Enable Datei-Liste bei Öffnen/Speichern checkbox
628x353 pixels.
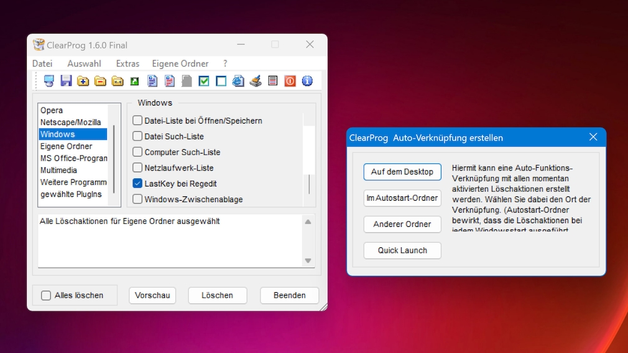(137, 120)
